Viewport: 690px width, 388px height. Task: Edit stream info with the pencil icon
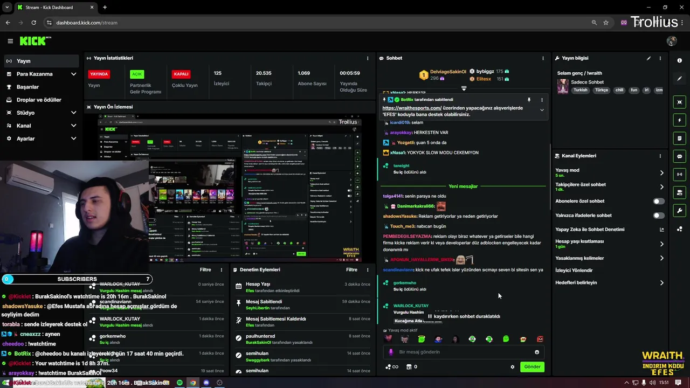click(648, 58)
